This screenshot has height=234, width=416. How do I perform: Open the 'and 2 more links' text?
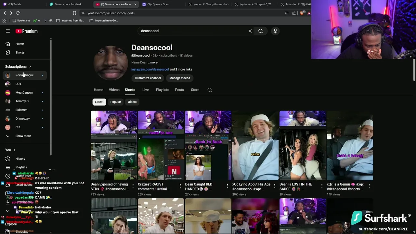coord(181,69)
